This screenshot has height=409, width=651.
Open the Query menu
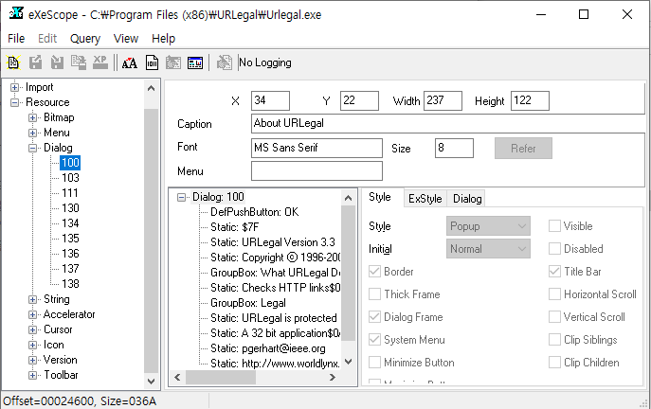(x=85, y=39)
